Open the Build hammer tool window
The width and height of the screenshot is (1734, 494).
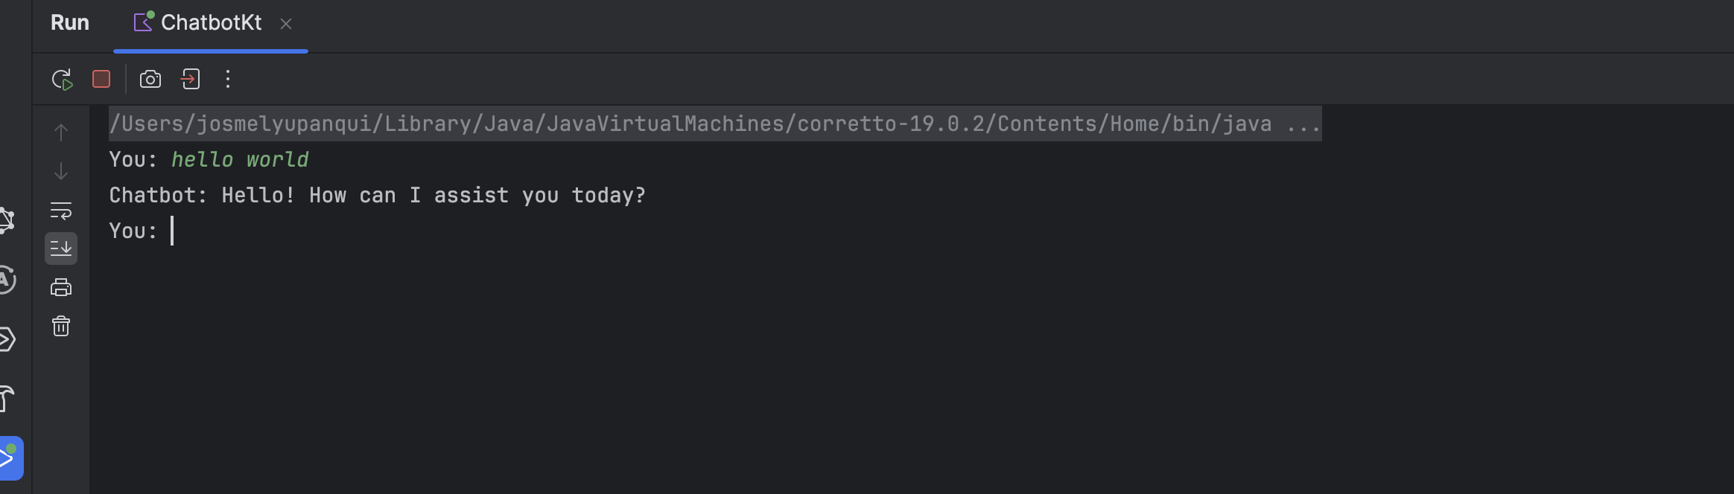pyautogui.click(x=7, y=399)
